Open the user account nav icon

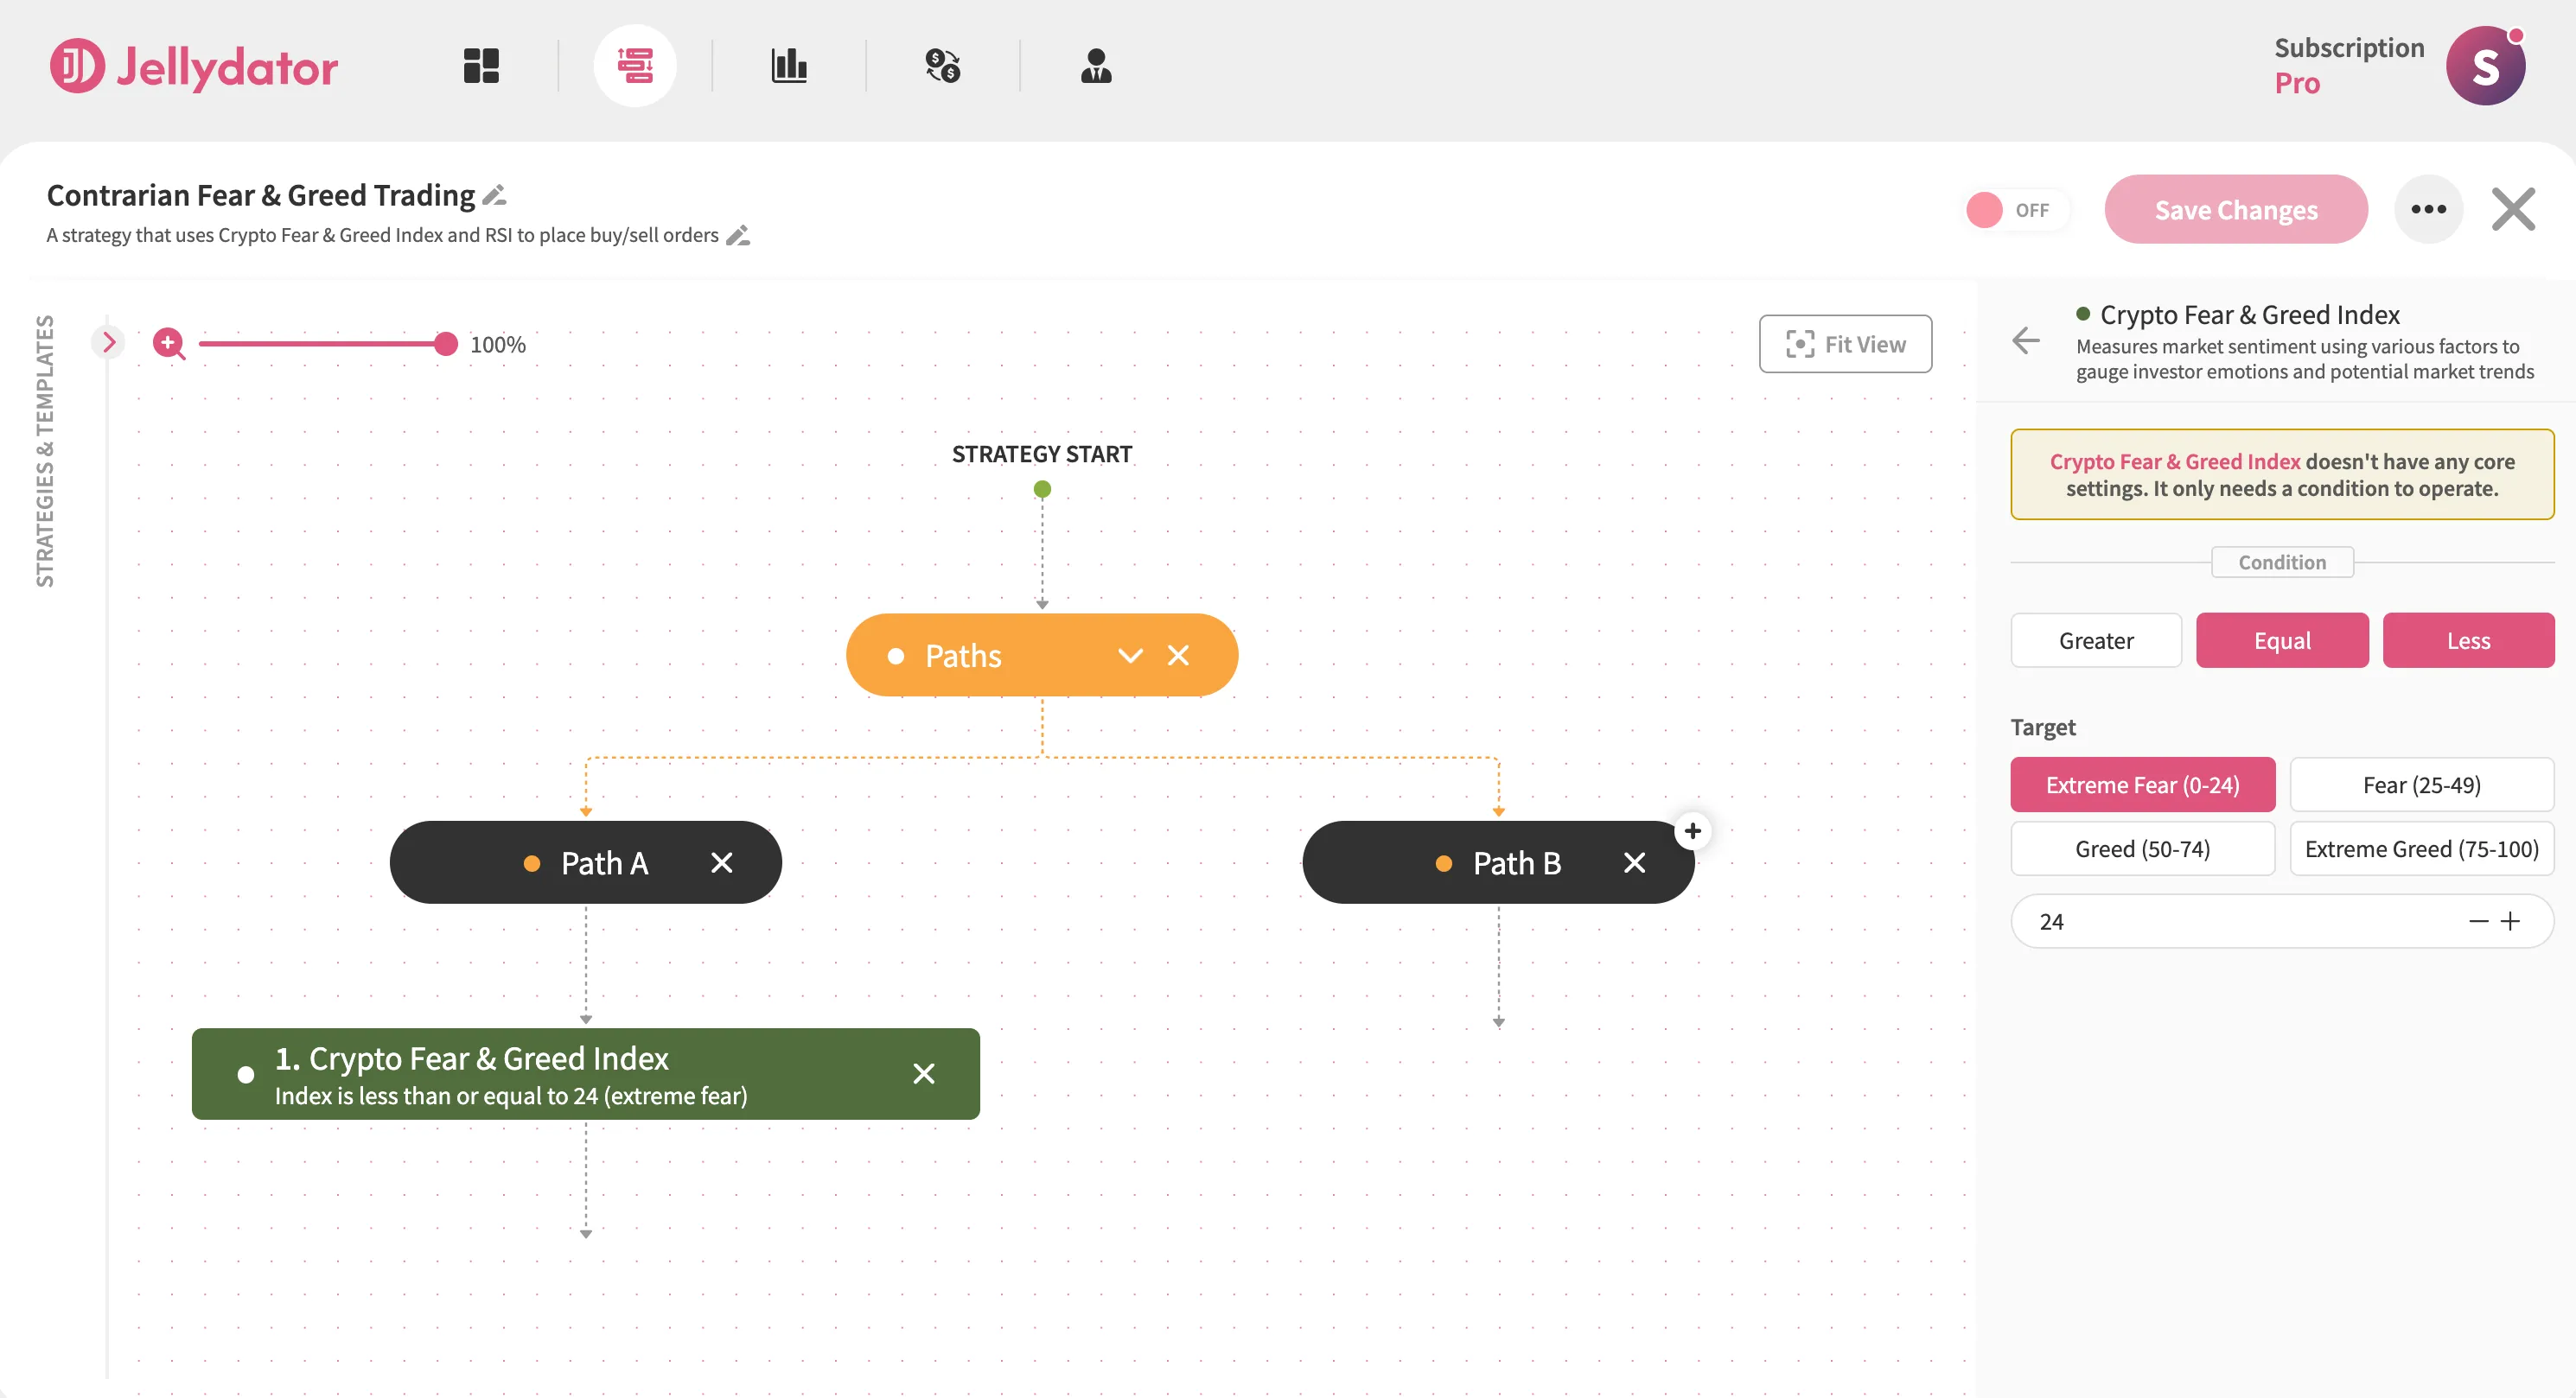click(1096, 66)
